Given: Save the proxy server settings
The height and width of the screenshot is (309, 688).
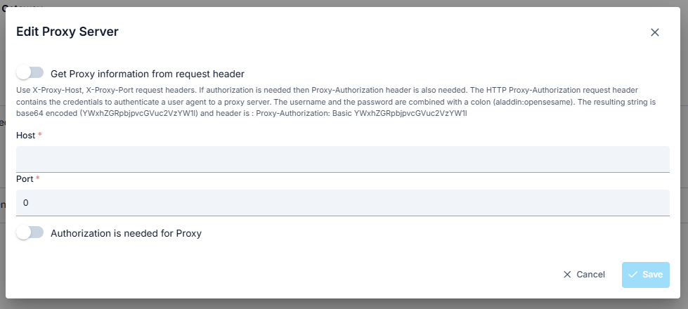Looking at the screenshot, I should click(x=645, y=275).
